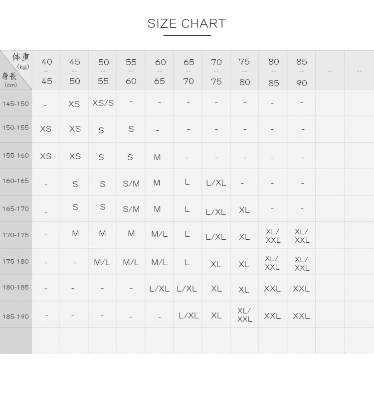Click the XL/XXL cell in the 185-190 row
The width and height of the screenshot is (374, 398).
pyautogui.click(x=244, y=315)
